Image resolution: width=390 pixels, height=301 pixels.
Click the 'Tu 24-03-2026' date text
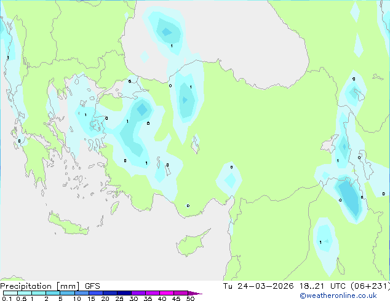pyautogui.click(x=258, y=286)
